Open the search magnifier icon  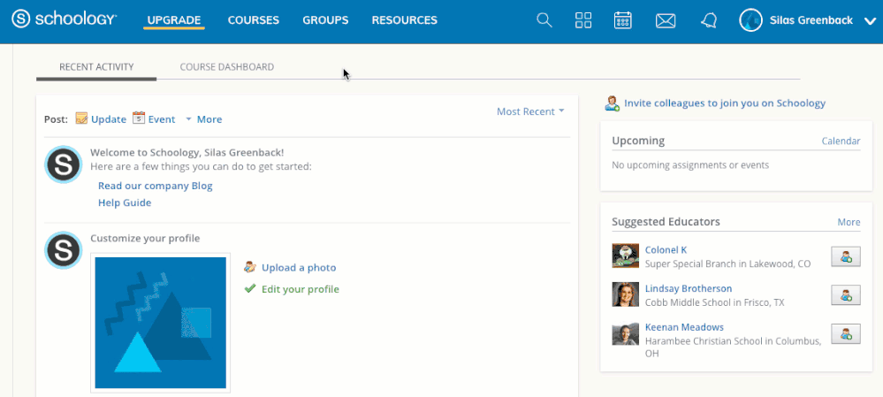[544, 20]
